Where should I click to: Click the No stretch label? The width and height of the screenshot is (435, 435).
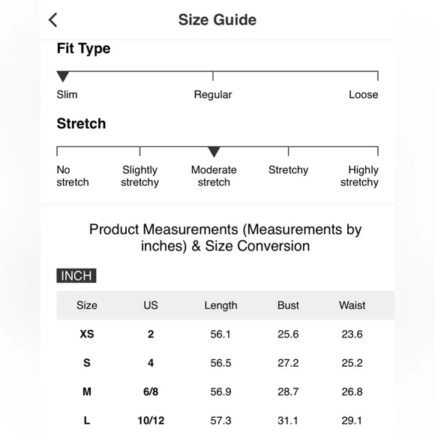click(x=73, y=176)
